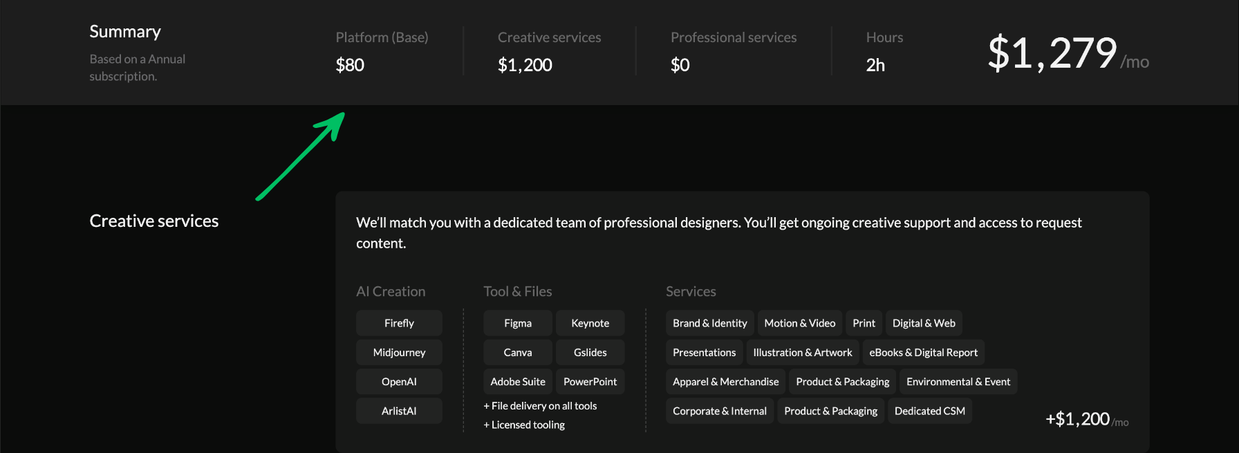Select the Keynote tool chip
The width and height of the screenshot is (1239, 453).
click(x=590, y=323)
